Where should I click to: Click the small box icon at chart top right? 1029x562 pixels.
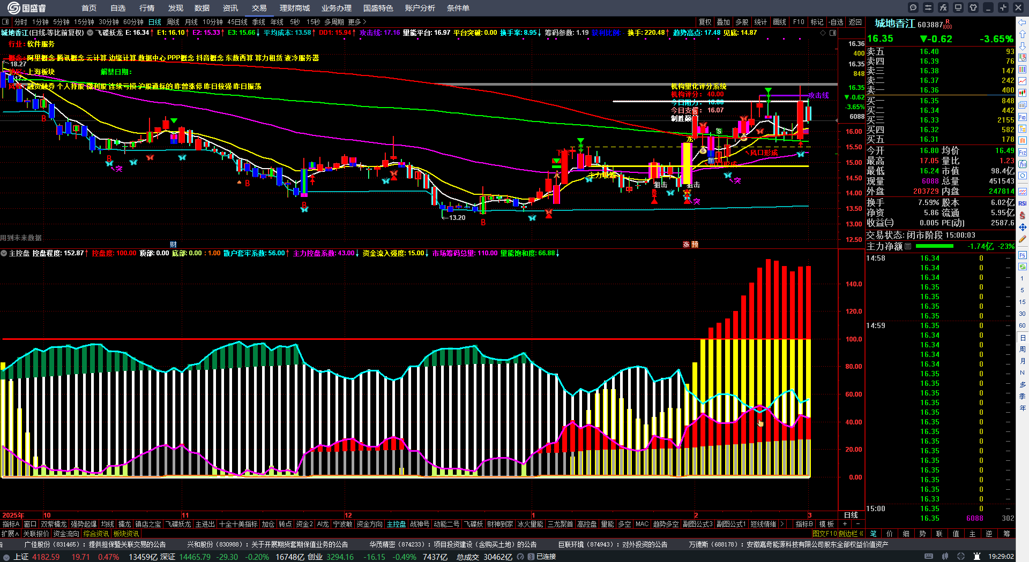tap(833, 33)
